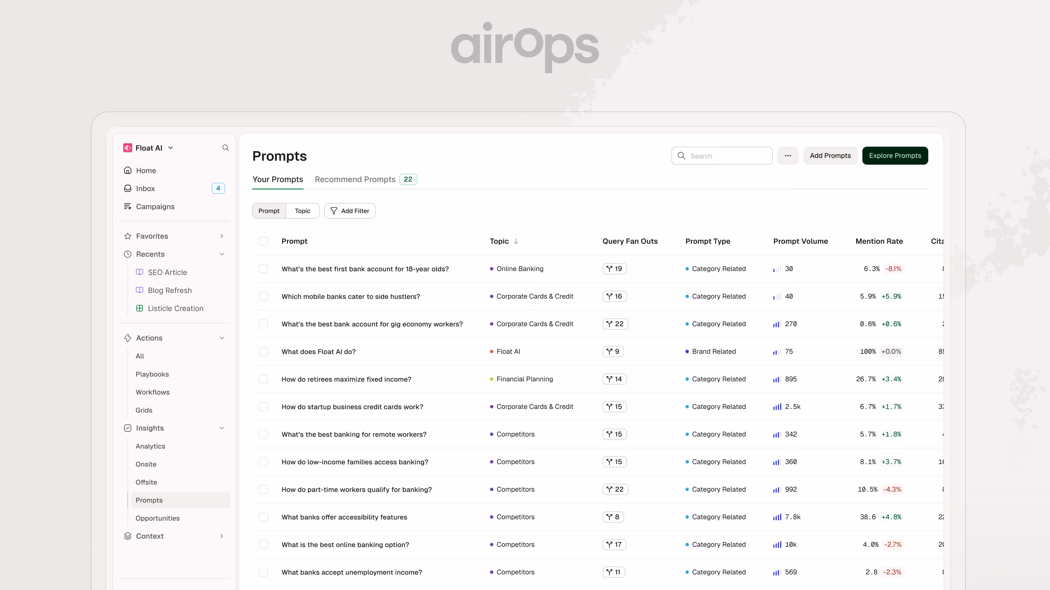Click the Insights chart icon

[128, 428]
